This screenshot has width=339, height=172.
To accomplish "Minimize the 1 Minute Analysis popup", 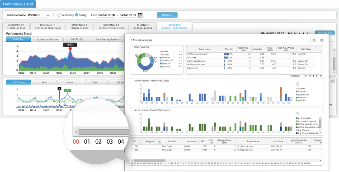I will pyautogui.click(x=314, y=40).
